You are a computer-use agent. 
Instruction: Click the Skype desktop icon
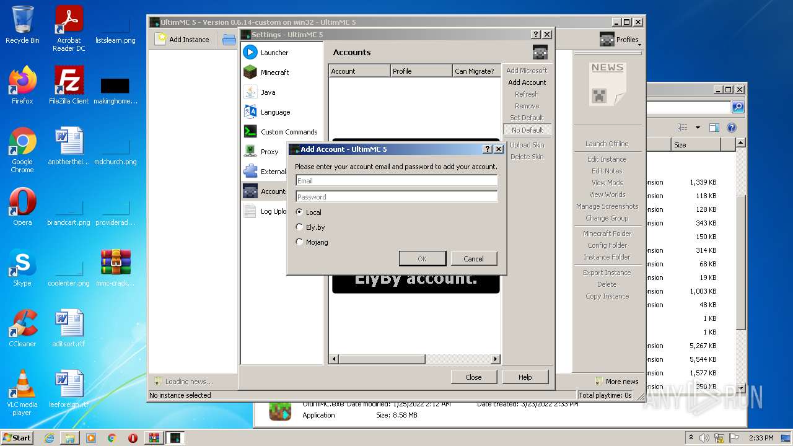tap(22, 268)
